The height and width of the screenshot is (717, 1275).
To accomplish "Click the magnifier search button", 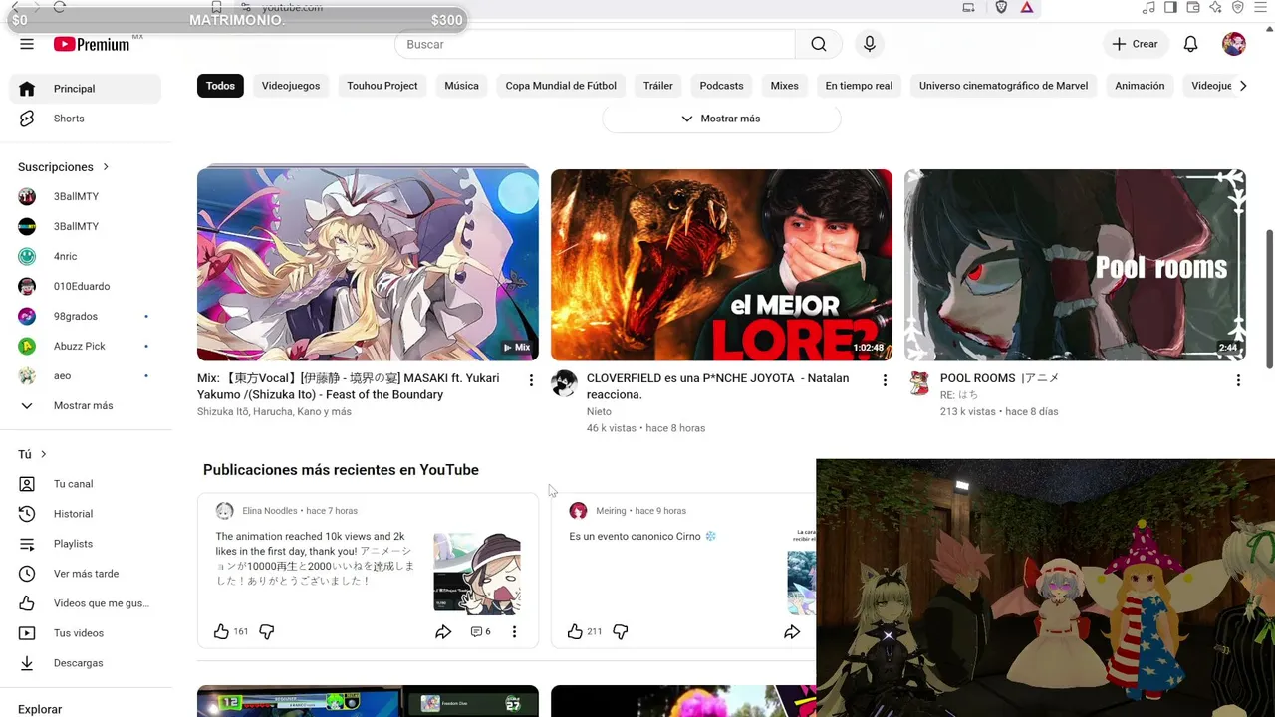I will [819, 44].
